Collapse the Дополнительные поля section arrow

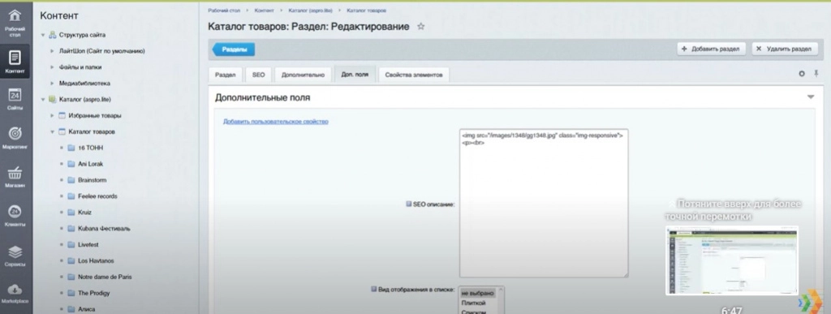coord(811,97)
